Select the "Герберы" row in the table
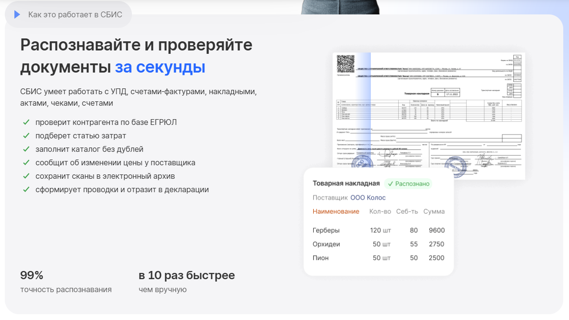569x320 pixels. [x=326, y=230]
